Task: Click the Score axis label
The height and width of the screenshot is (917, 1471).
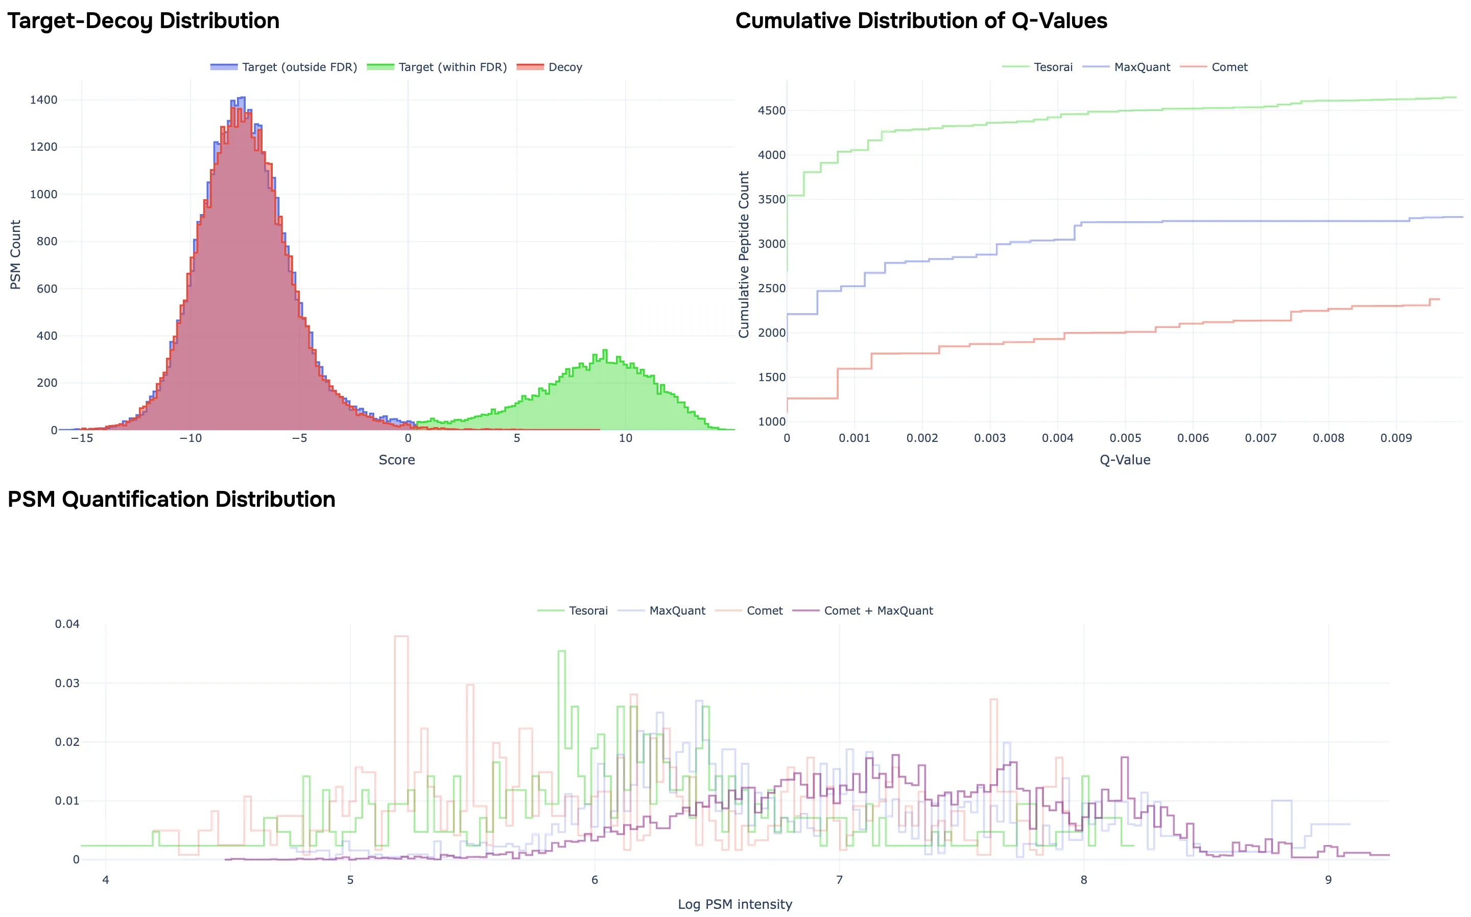Action: [397, 460]
